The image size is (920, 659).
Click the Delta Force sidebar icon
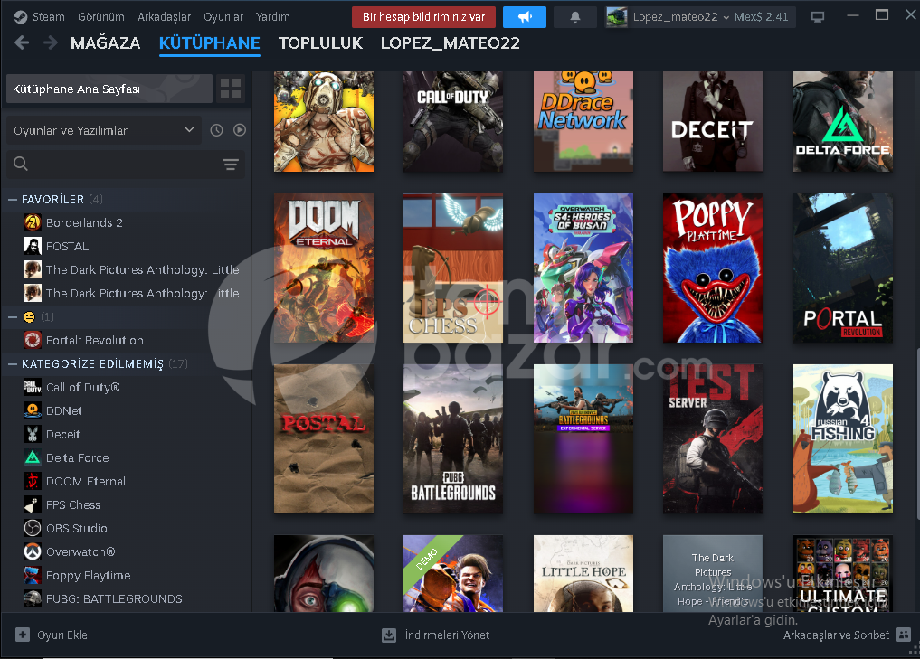[x=33, y=457]
